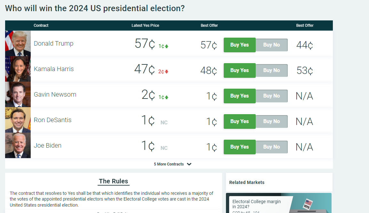Open the Kamala Harris contract name
This screenshot has width=369, height=213.
(54, 69)
